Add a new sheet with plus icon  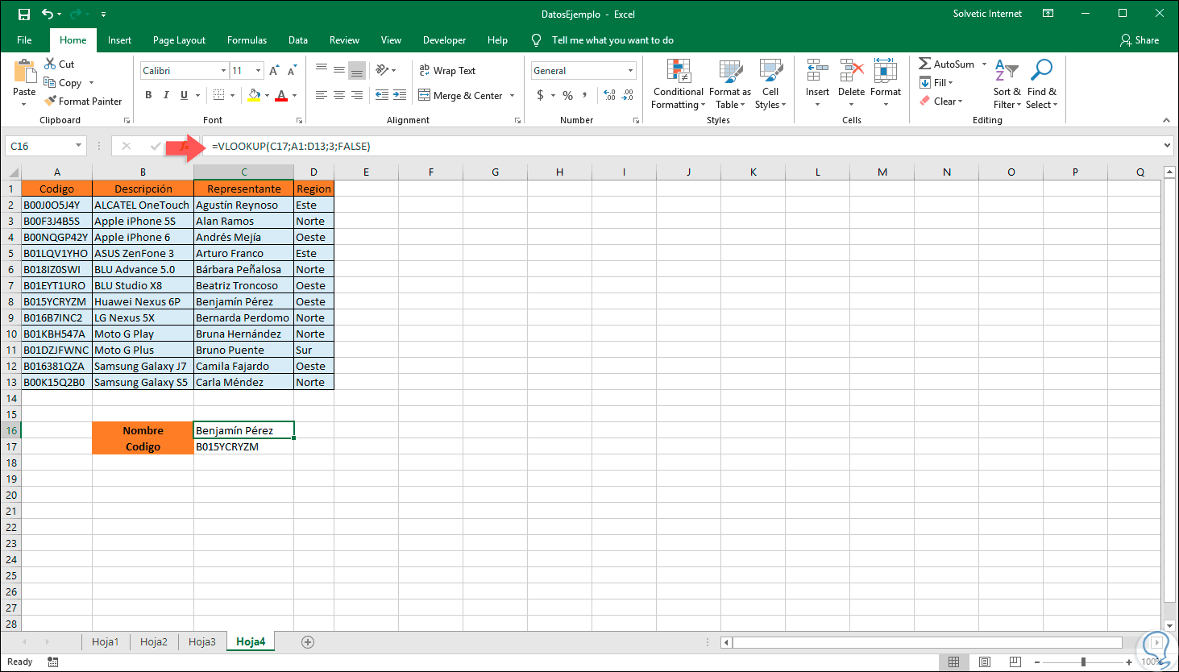point(307,642)
